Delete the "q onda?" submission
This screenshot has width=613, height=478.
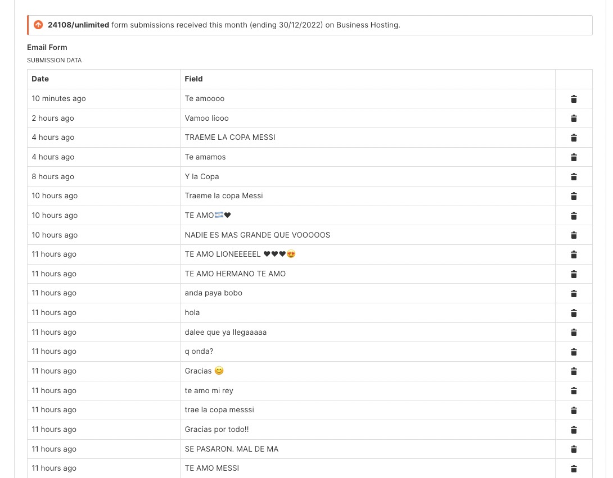click(574, 352)
